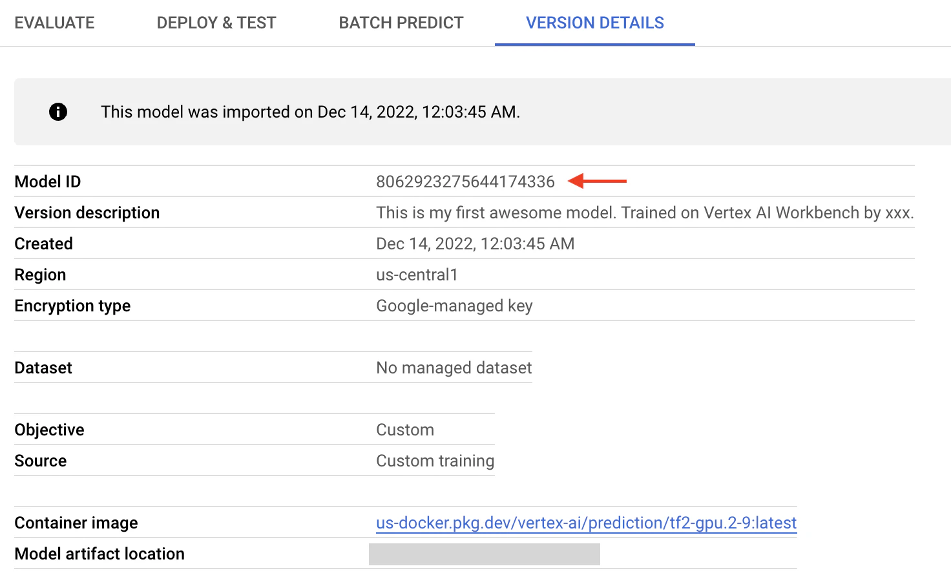This screenshot has width=951, height=575.
Task: Click the Model ID label
Action: coord(48,182)
